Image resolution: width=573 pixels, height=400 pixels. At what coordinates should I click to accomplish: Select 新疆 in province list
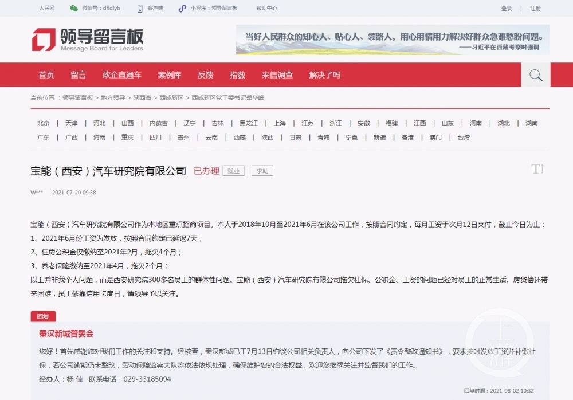(x=380, y=138)
